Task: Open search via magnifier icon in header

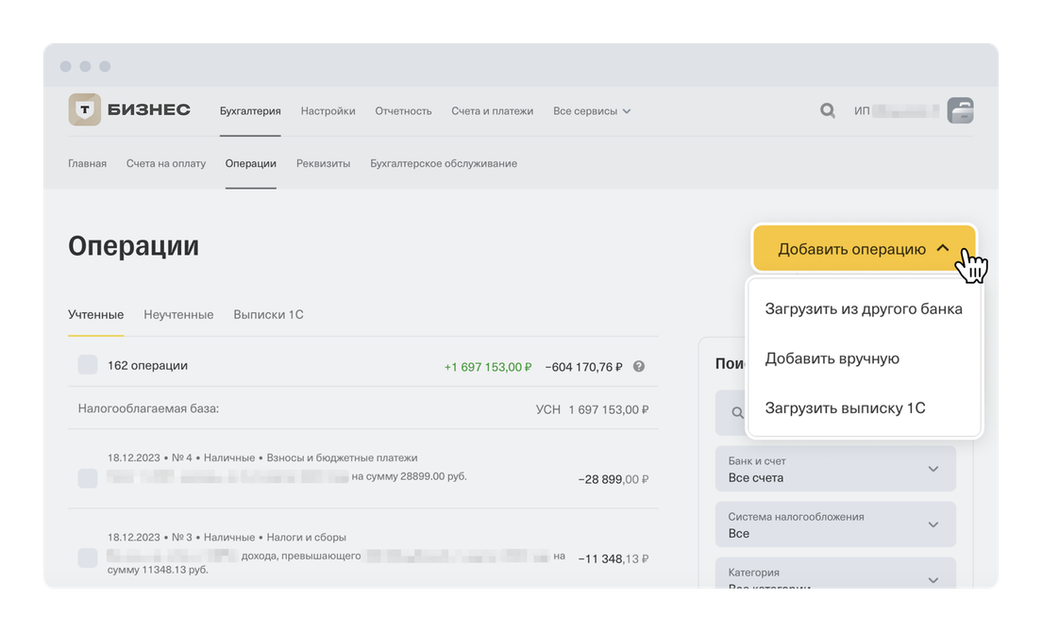Action: pyautogui.click(x=827, y=110)
